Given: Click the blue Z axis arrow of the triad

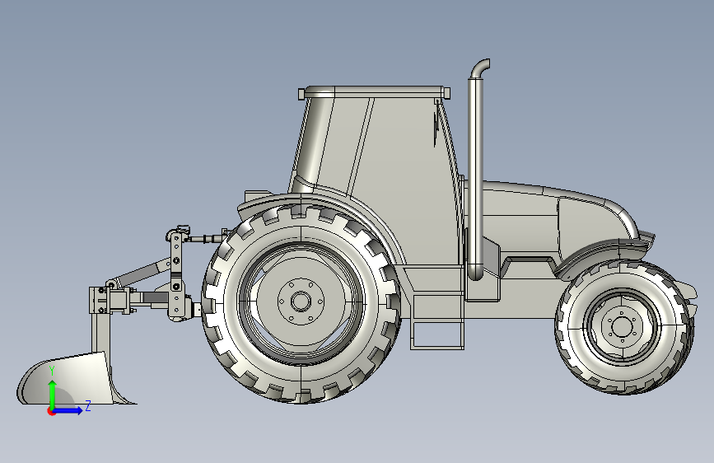Looking at the screenshot, I should point(68,410).
